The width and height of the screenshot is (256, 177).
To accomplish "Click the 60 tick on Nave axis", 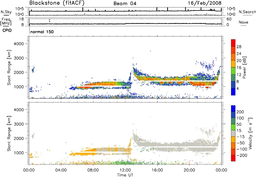I will [229, 19].
